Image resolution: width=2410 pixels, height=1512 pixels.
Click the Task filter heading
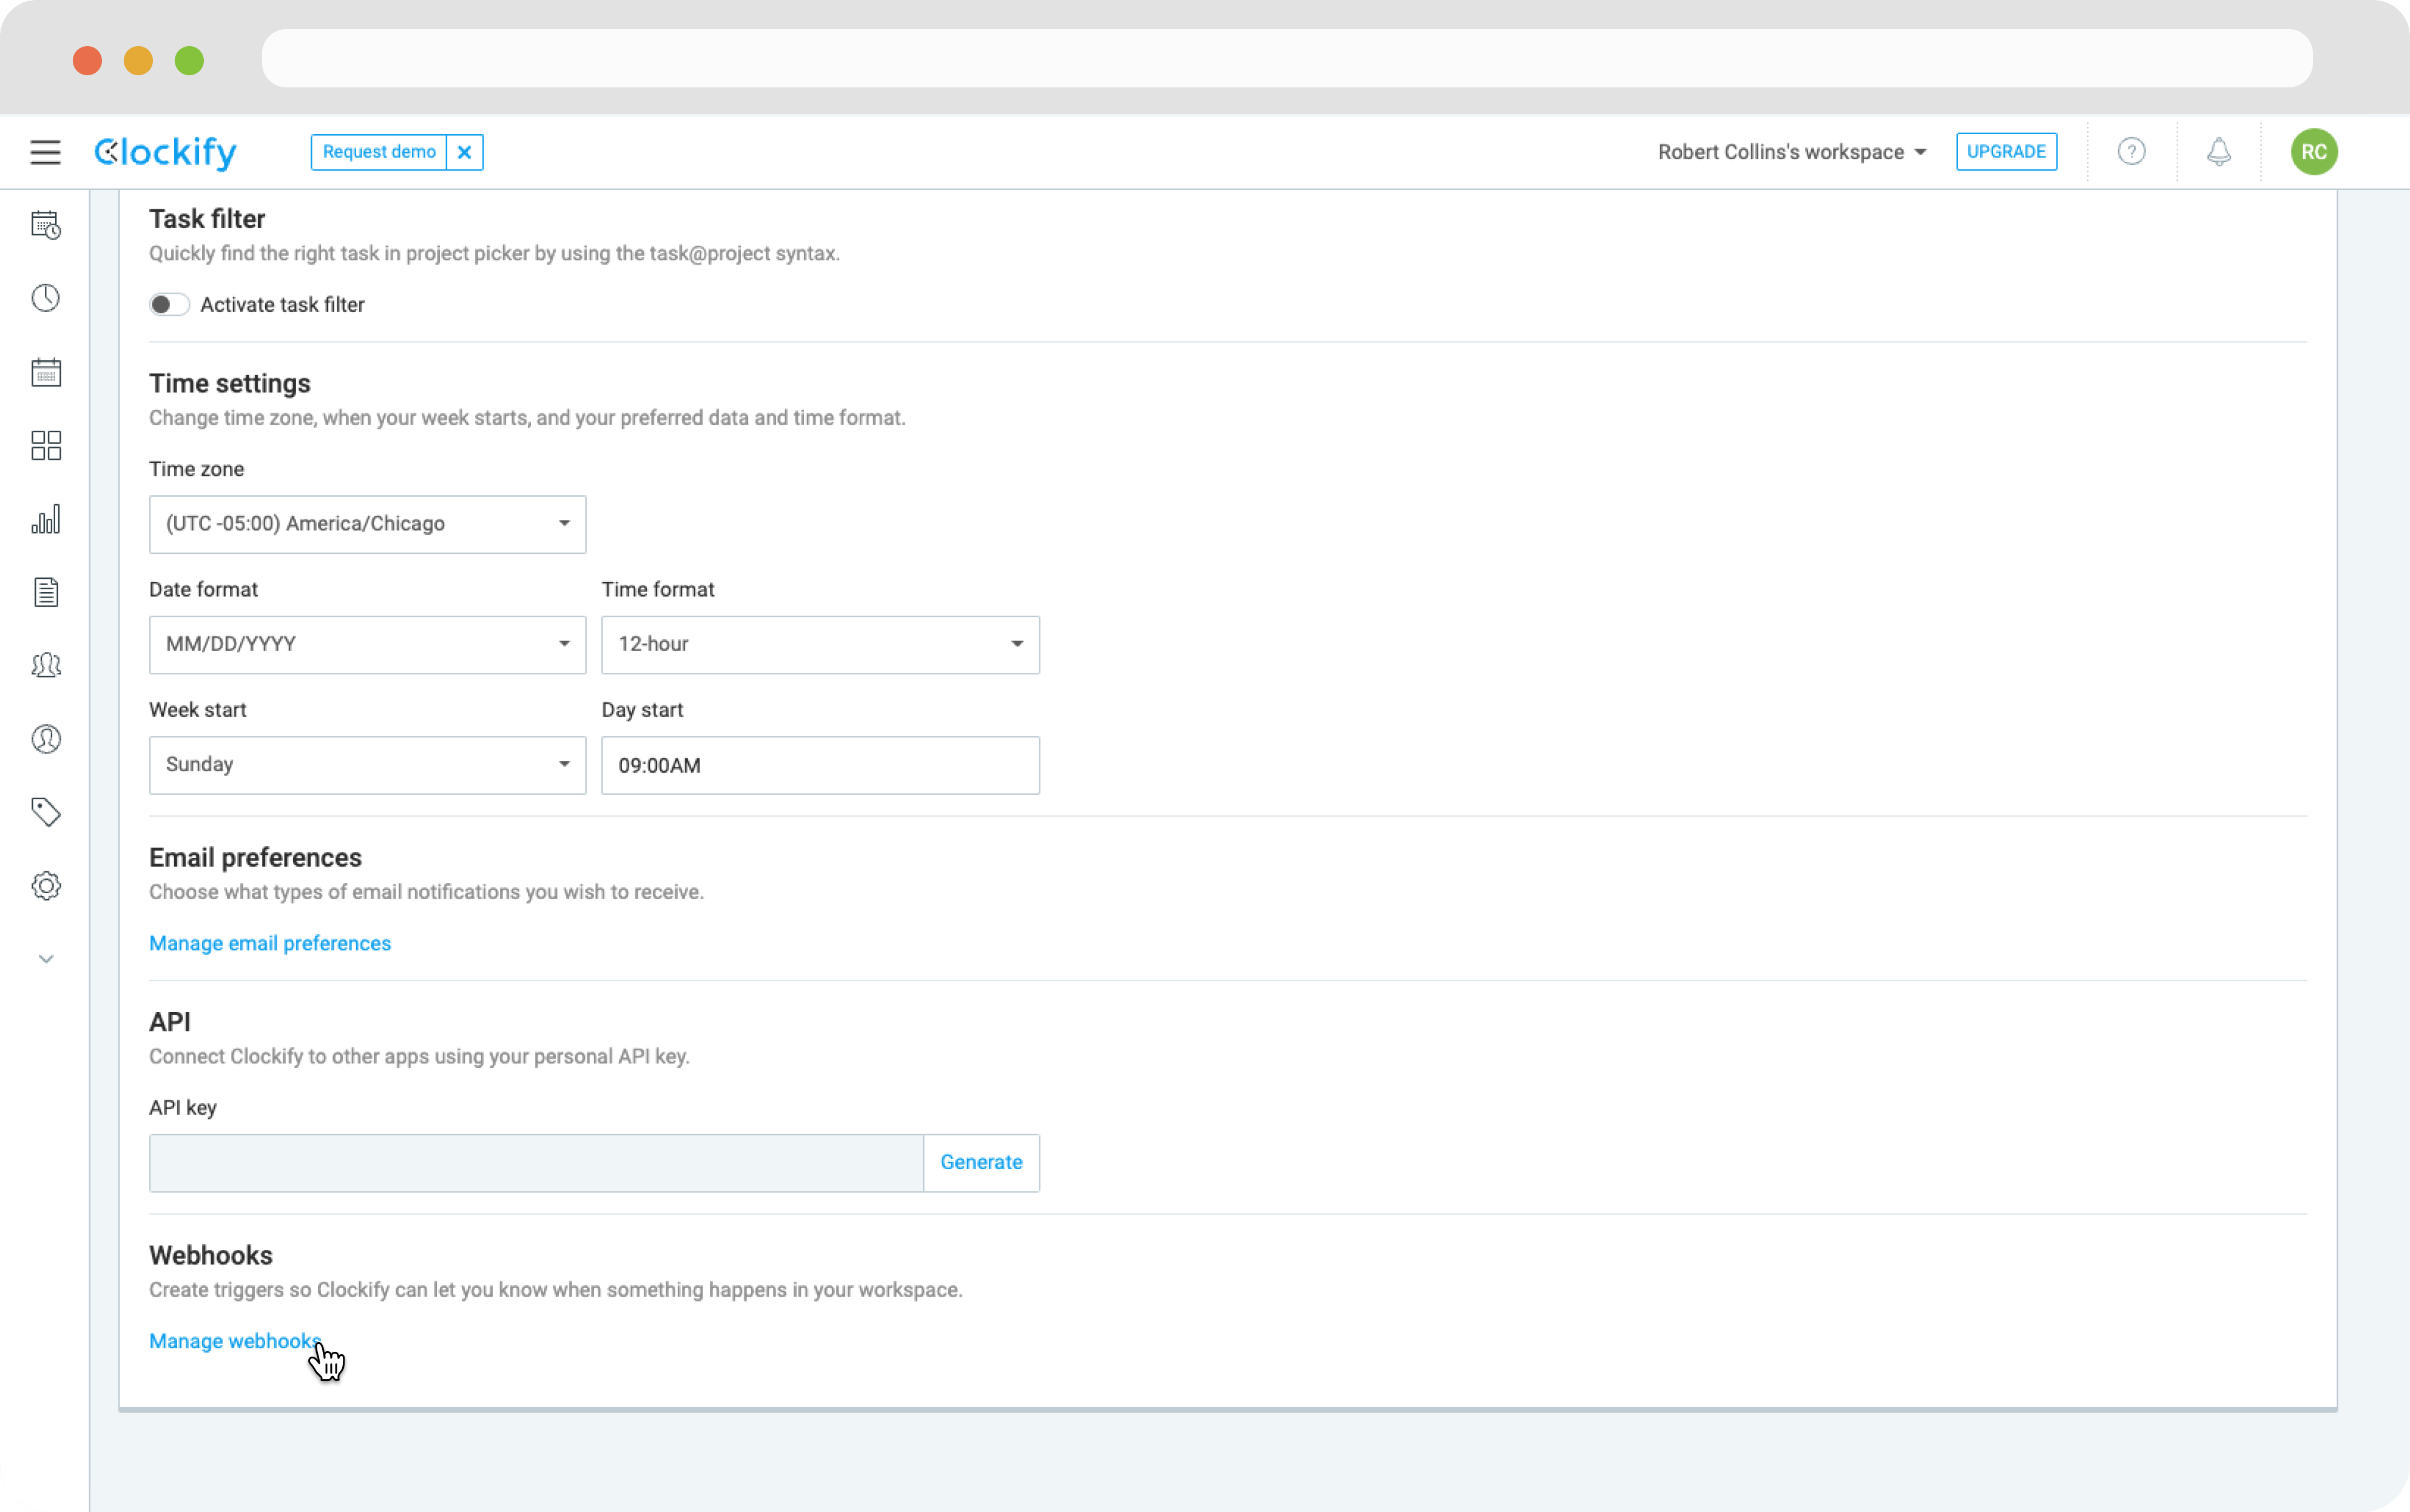[207, 218]
